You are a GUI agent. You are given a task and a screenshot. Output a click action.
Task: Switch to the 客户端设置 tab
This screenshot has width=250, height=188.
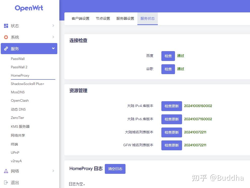coord(81,18)
